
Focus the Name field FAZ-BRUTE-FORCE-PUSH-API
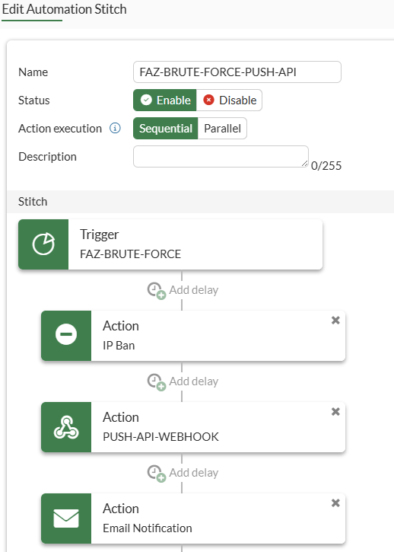(x=237, y=72)
